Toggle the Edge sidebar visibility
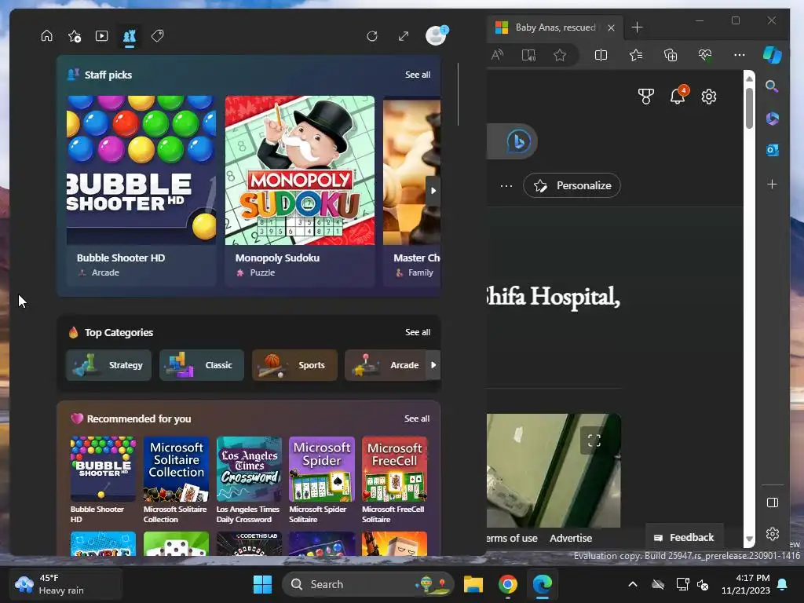This screenshot has width=804, height=603. [773, 502]
